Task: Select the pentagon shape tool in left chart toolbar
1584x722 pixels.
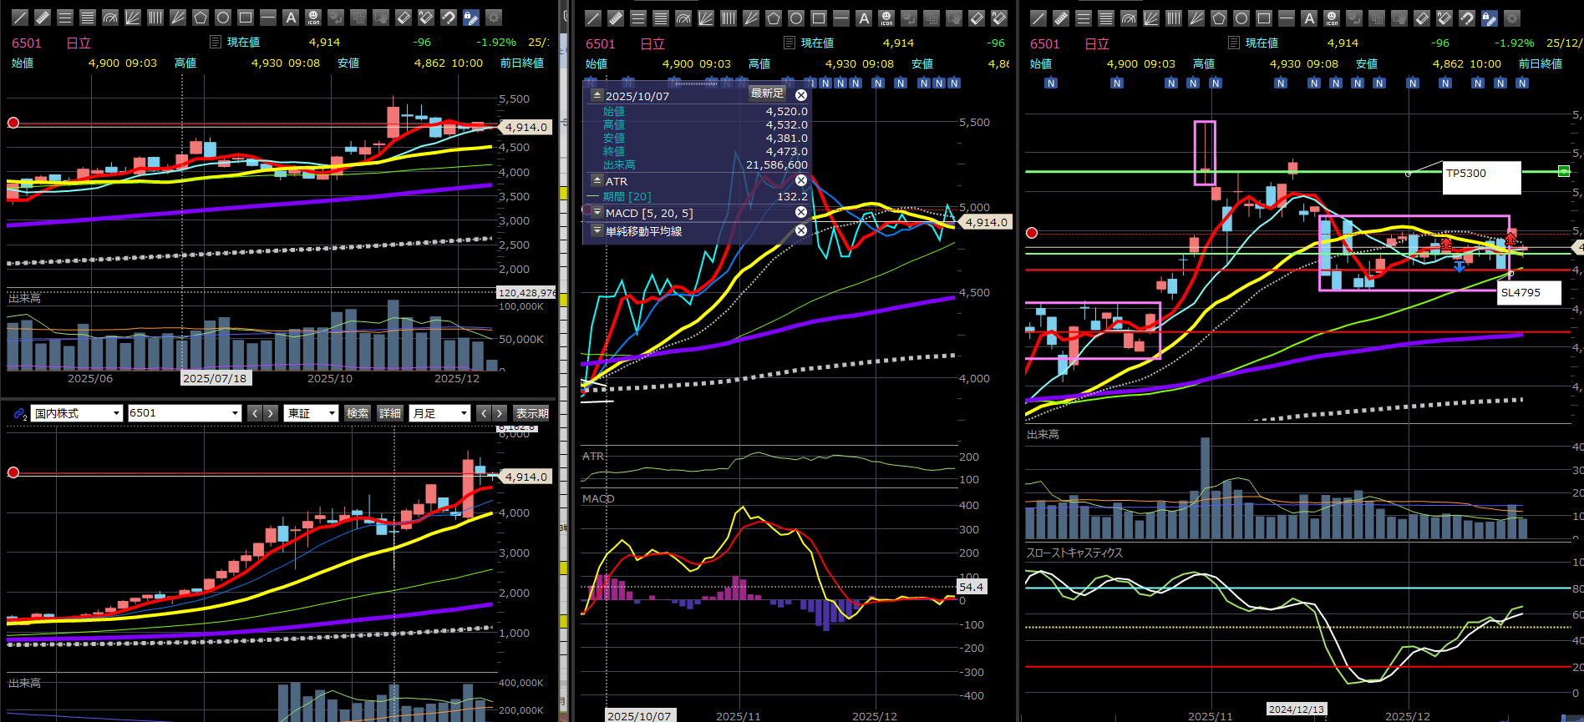Action: [201, 18]
